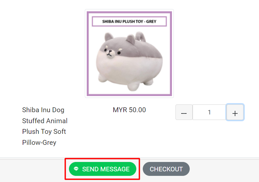Click the green SEND MESSAGE button
This screenshot has height=182, width=259.
pos(103,169)
